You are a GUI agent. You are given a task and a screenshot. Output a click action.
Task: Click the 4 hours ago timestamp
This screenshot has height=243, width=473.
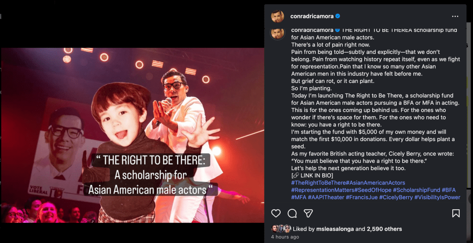[285, 237]
